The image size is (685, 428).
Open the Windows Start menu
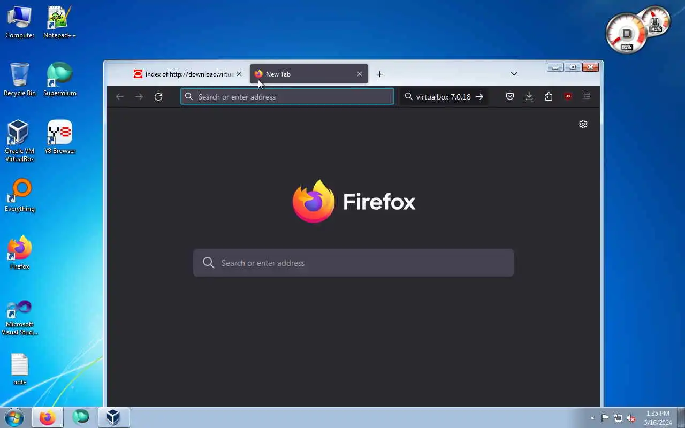tap(14, 417)
